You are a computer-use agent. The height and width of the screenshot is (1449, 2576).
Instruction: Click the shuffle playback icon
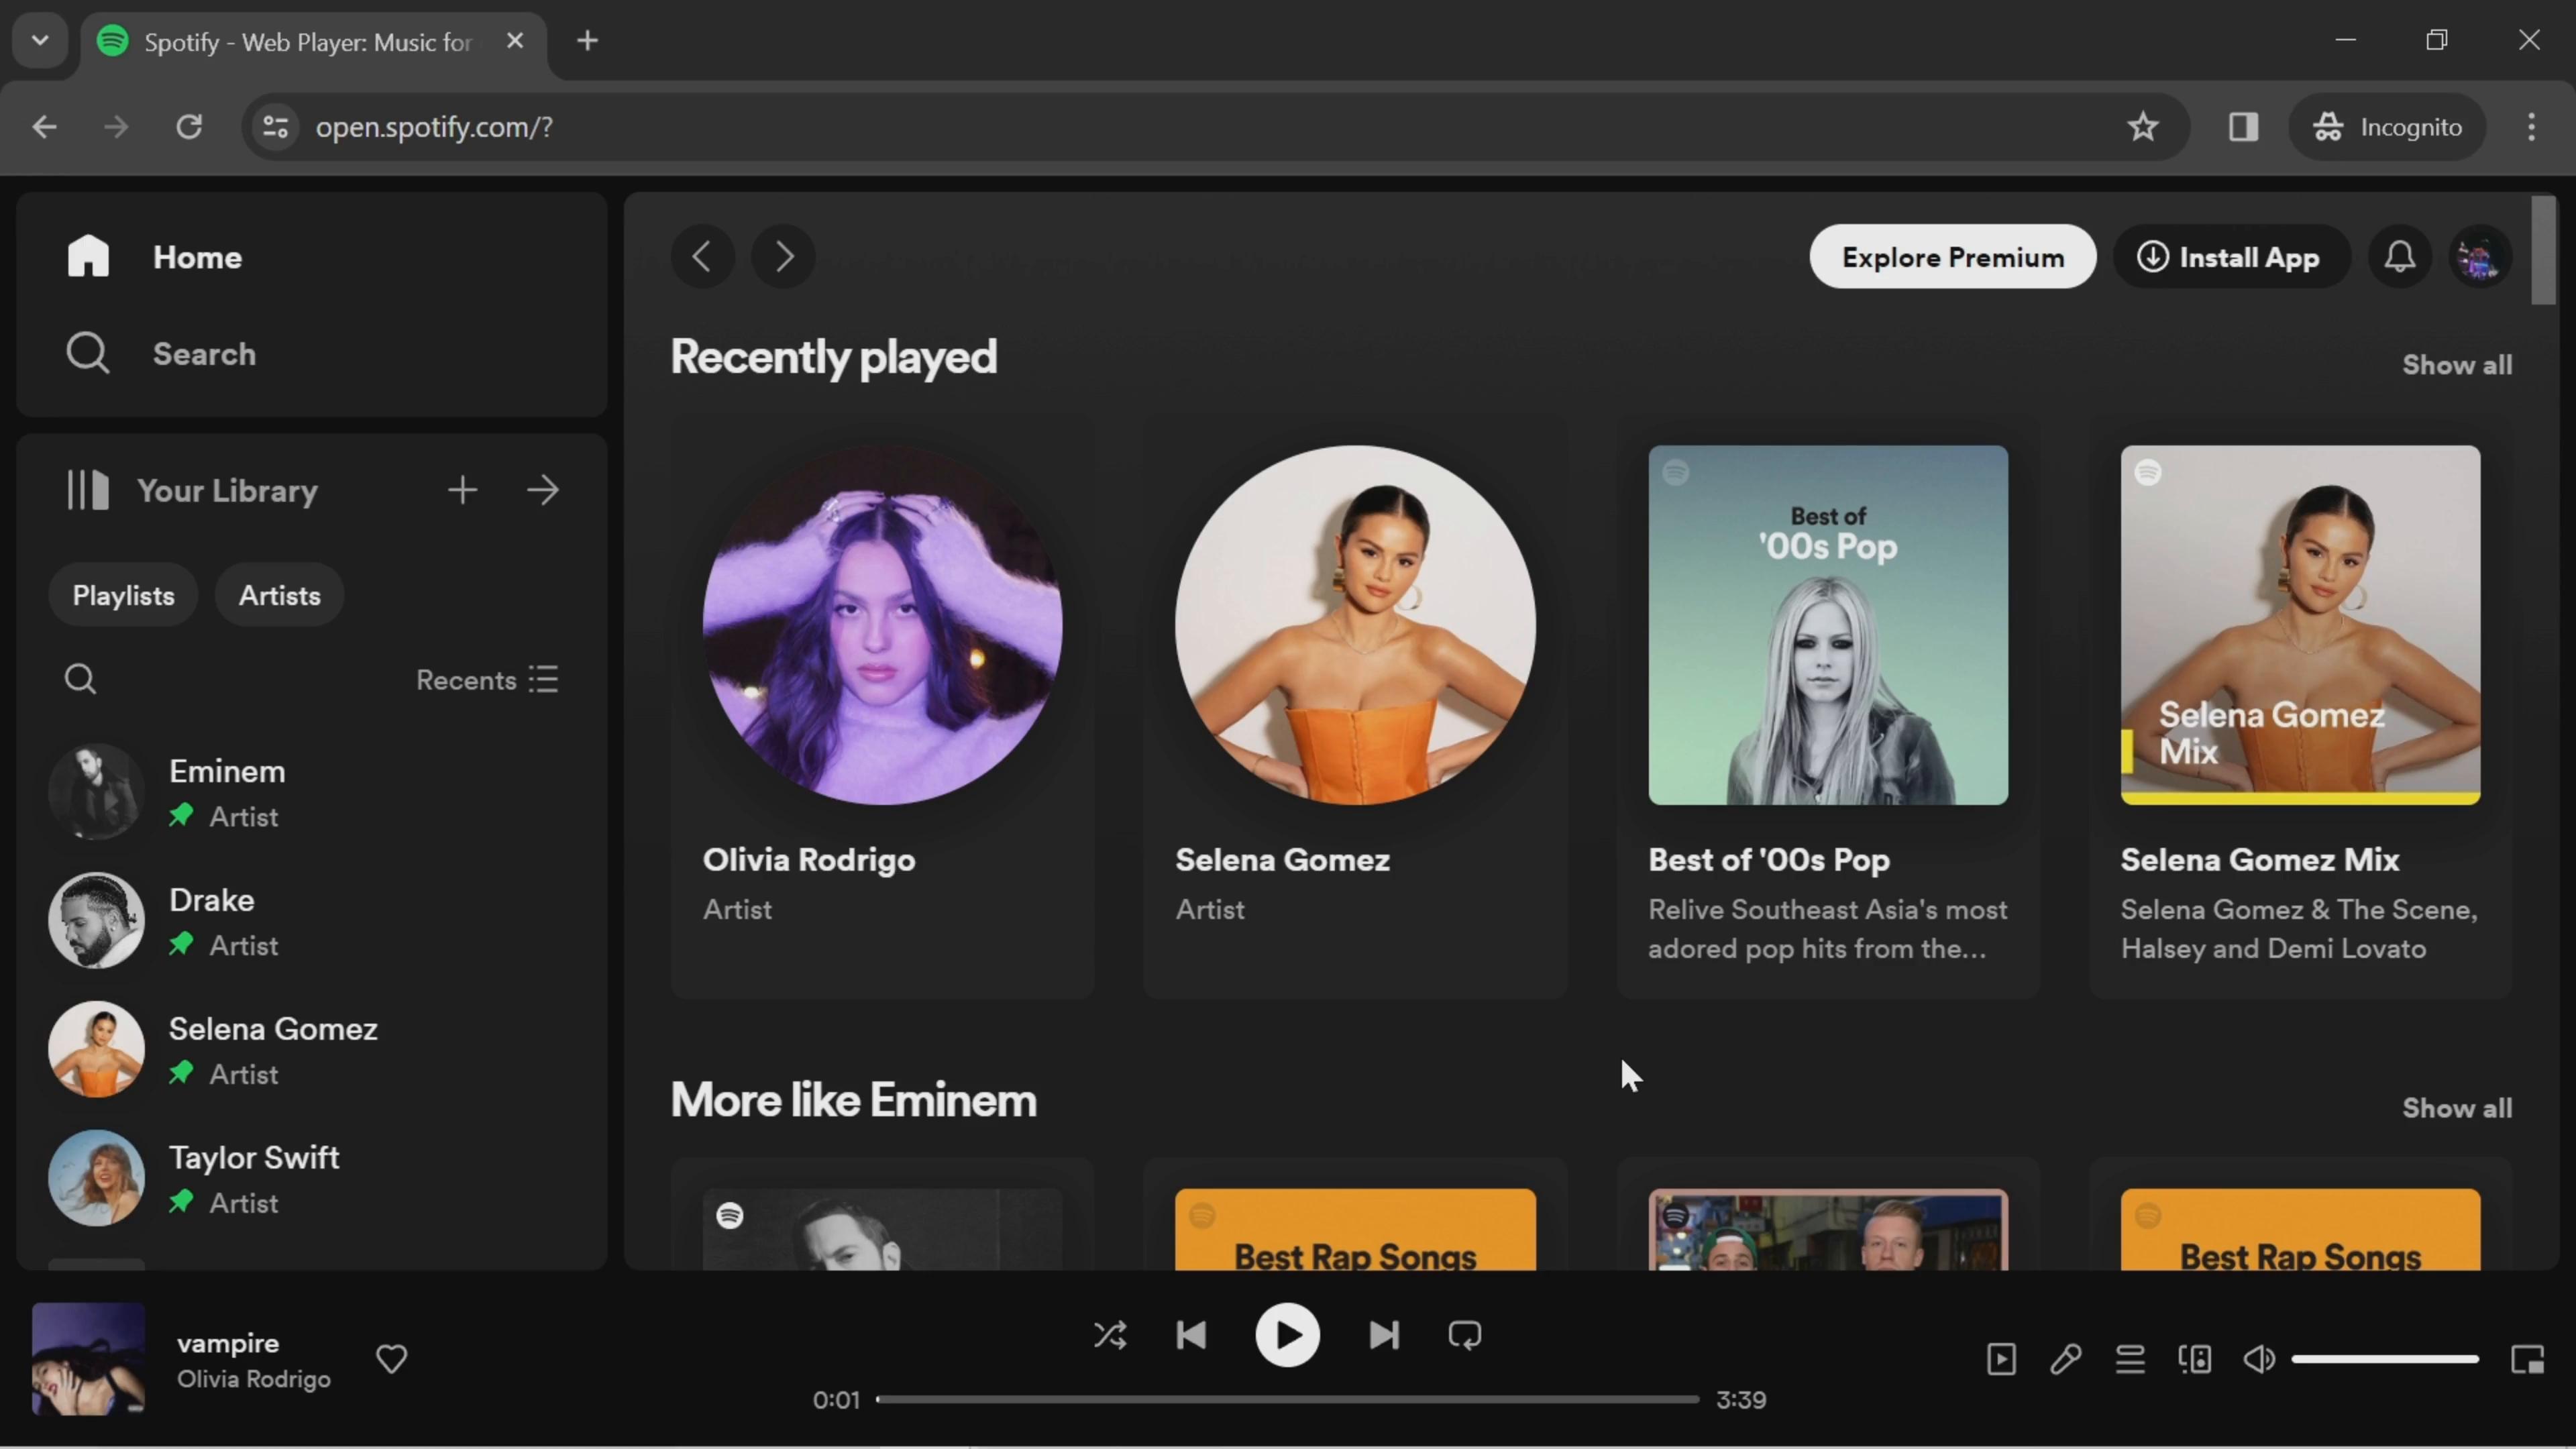pyautogui.click(x=1110, y=1336)
